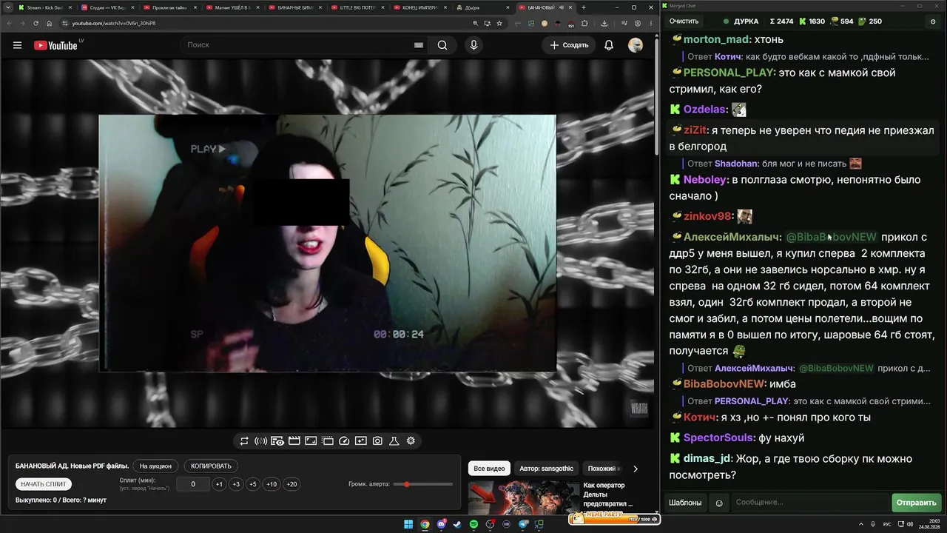The height and width of the screenshot is (533, 947).
Task: Add five minutes with +5 button
Action: click(x=253, y=484)
